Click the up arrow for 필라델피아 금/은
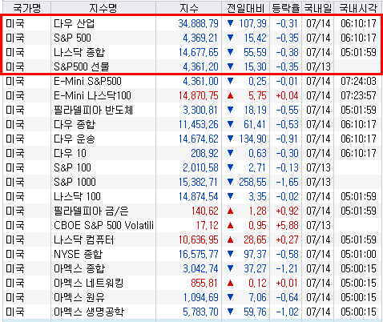 [230, 211]
